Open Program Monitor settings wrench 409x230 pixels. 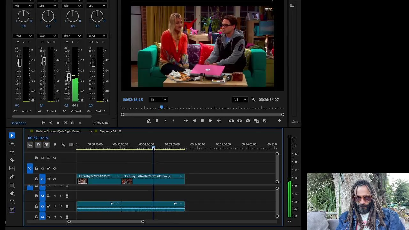pos(254,100)
